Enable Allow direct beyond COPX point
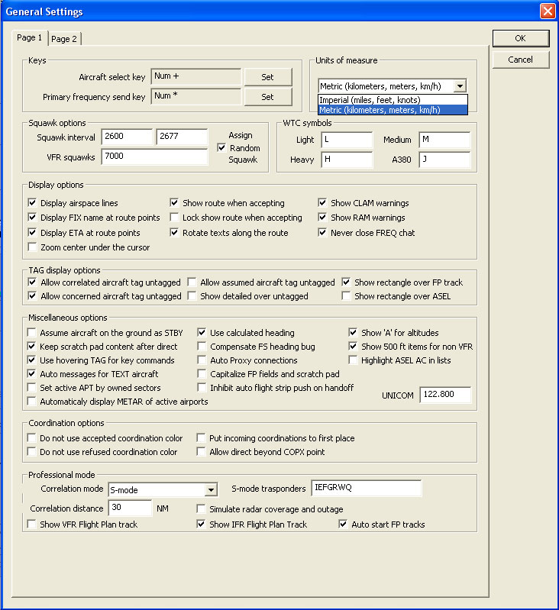 pos(201,452)
